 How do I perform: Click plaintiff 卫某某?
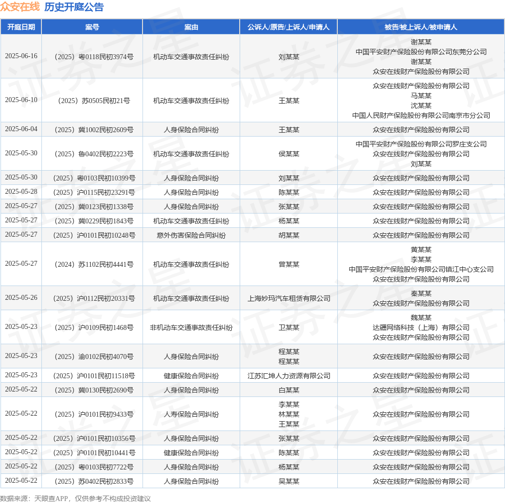[x=289, y=327]
